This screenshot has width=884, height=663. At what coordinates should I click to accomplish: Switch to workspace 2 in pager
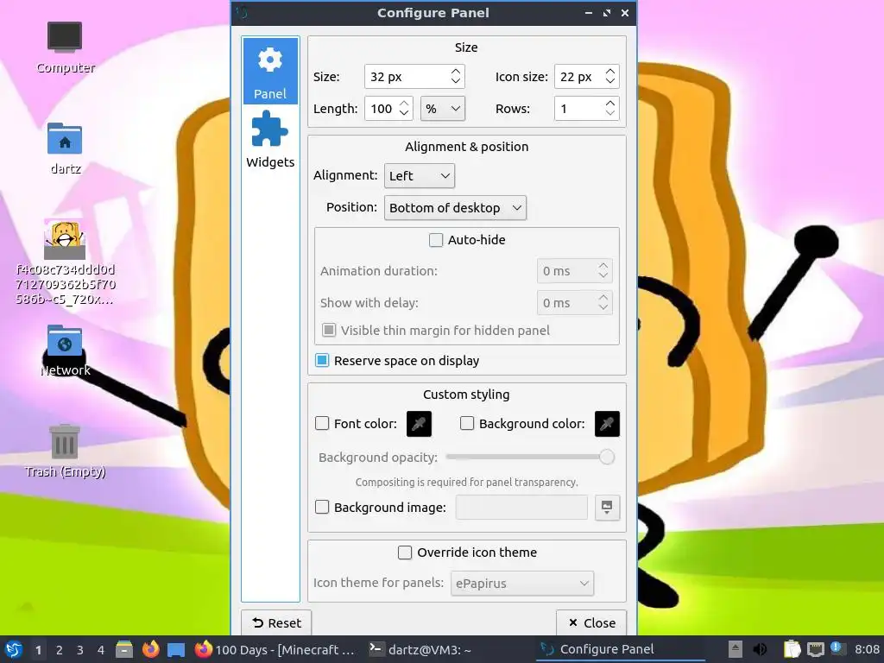59,650
